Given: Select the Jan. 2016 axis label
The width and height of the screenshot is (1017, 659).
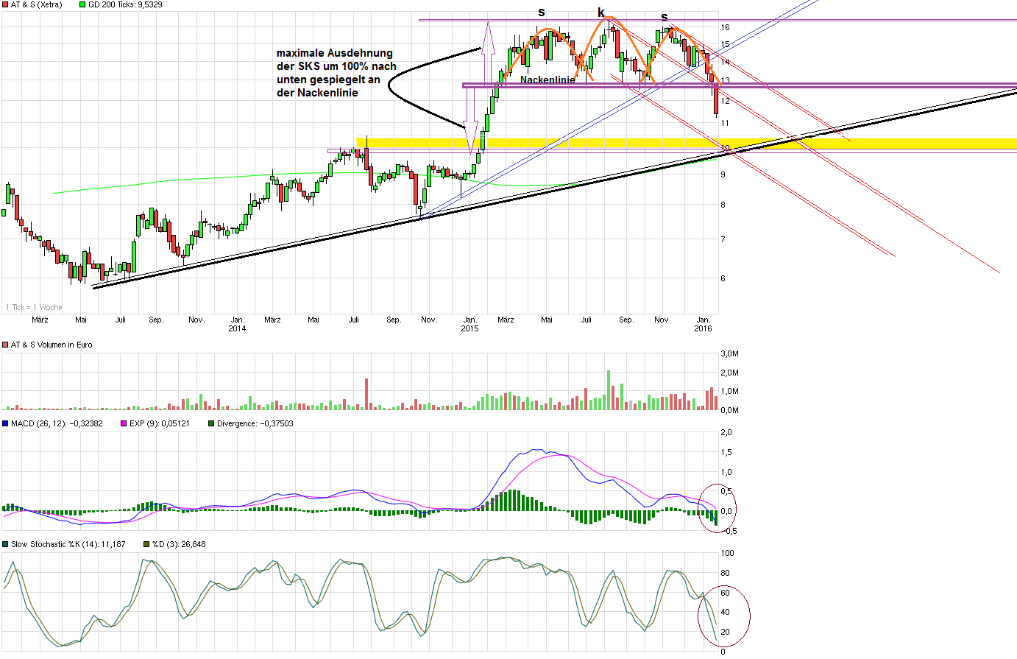Looking at the screenshot, I should coord(704,325).
